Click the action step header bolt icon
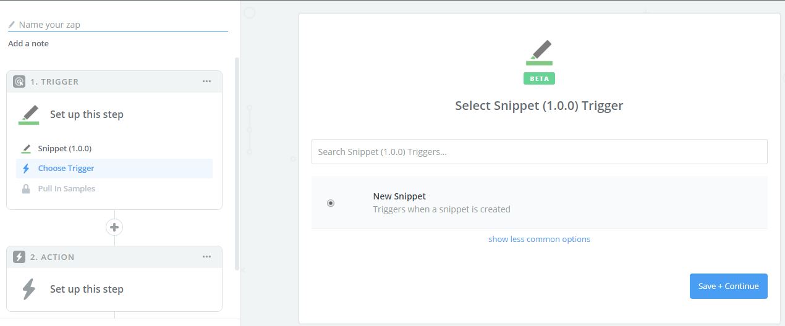Viewport: 785px width, 326px height. pyautogui.click(x=19, y=257)
